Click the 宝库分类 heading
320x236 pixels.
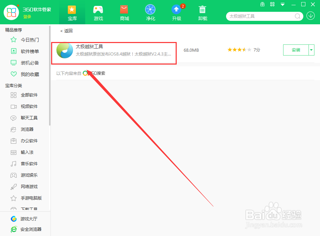pyautogui.click(x=14, y=85)
